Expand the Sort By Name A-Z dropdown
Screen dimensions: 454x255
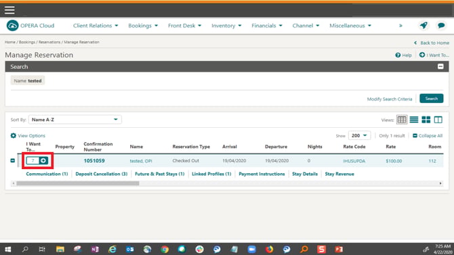pos(75,120)
